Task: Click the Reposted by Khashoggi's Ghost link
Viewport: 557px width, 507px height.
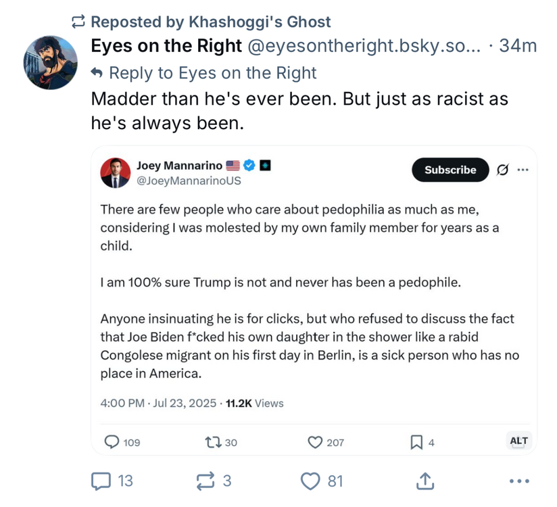Action: tap(210, 22)
